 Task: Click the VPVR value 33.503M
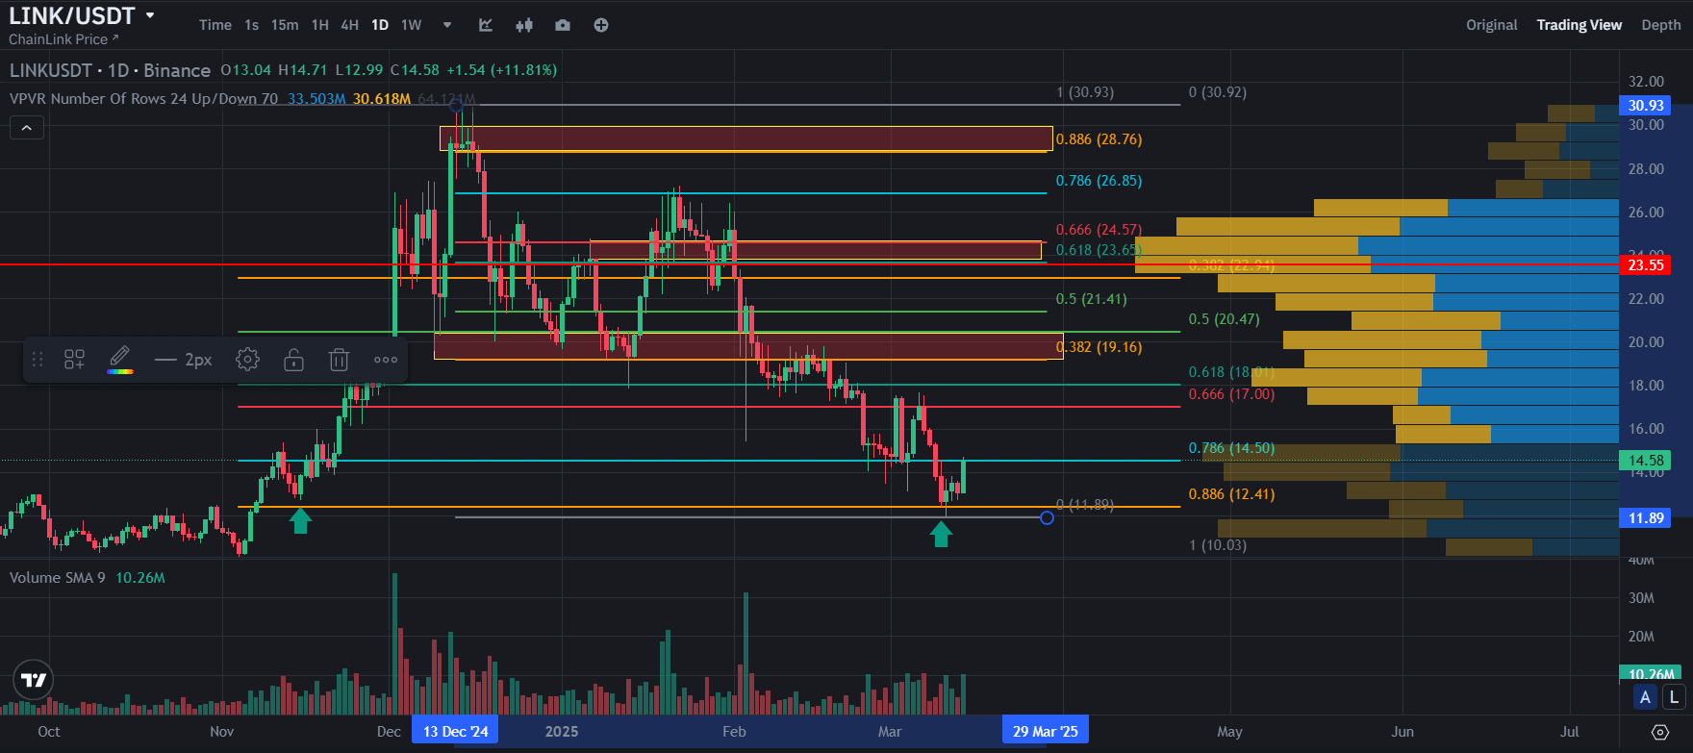[x=316, y=99]
